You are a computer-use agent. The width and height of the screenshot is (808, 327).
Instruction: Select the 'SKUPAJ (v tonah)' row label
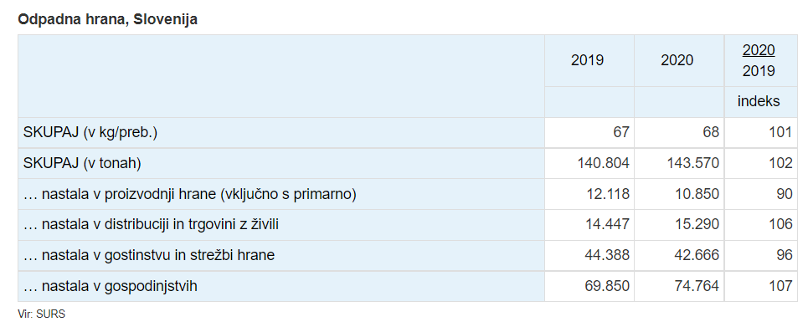pos(82,163)
